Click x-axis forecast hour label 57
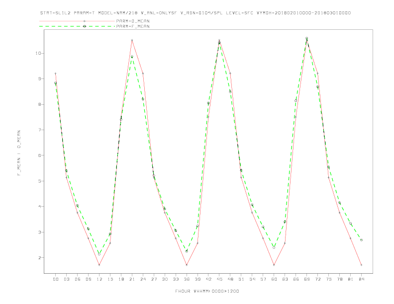This screenshot has height=304, width=394. (x=263, y=279)
